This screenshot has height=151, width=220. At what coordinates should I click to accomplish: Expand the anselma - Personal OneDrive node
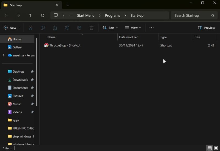pos(4,55)
